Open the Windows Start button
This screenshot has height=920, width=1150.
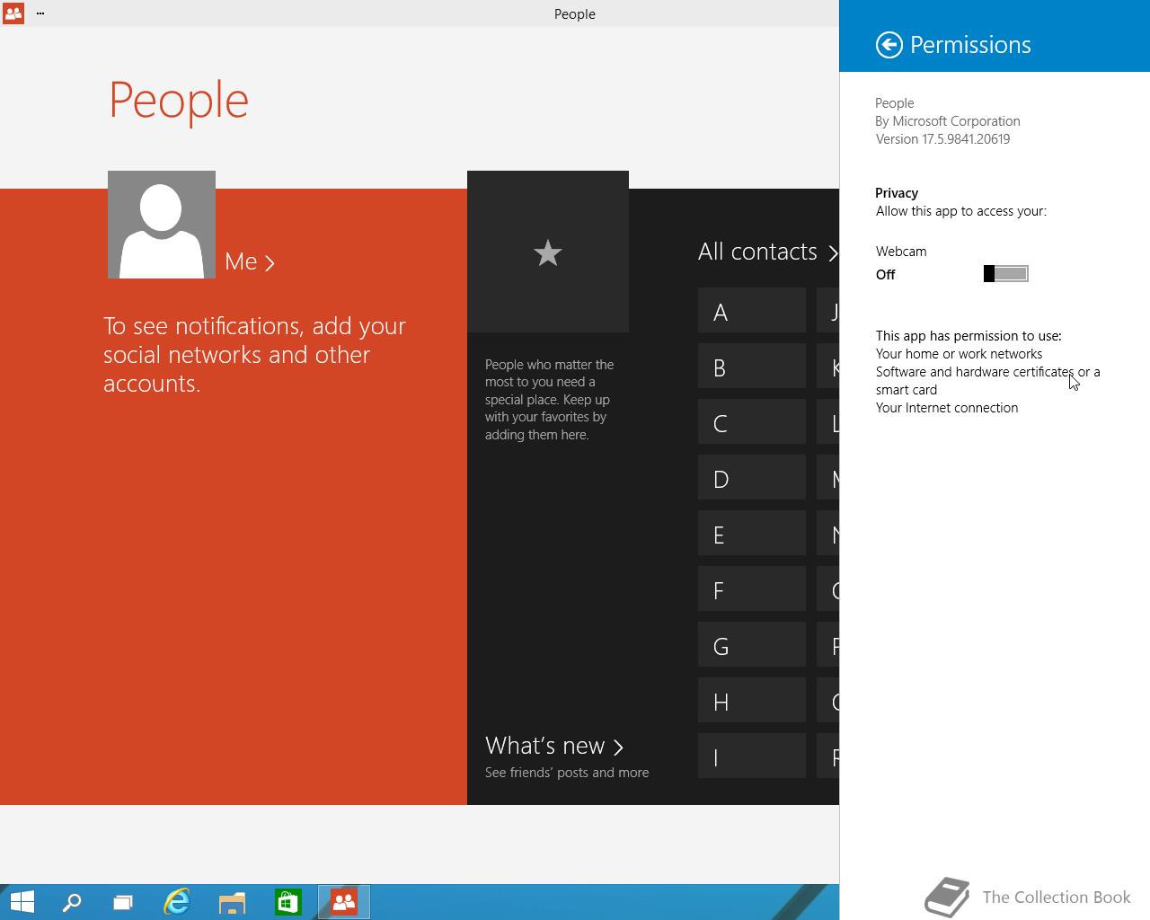coord(22,902)
